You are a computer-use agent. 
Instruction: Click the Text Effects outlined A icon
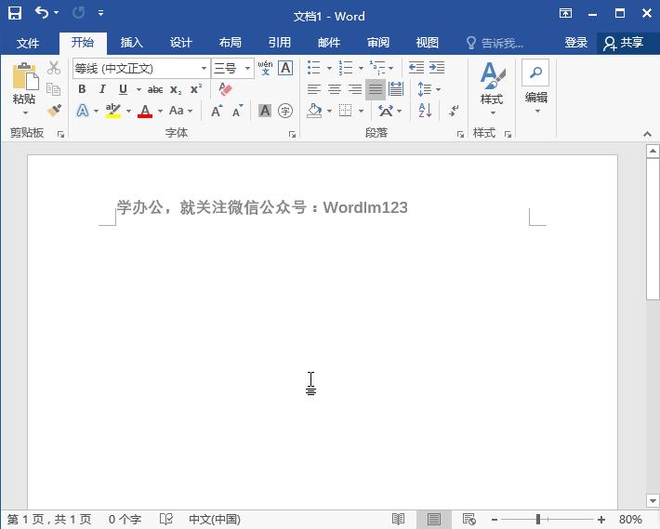tap(83, 111)
